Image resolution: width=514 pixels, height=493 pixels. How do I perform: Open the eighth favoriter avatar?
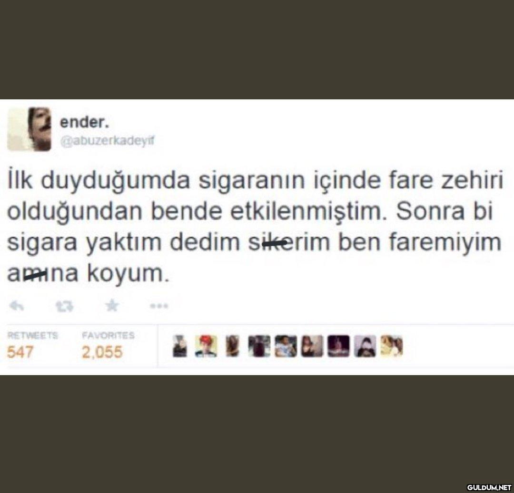pos(365,347)
